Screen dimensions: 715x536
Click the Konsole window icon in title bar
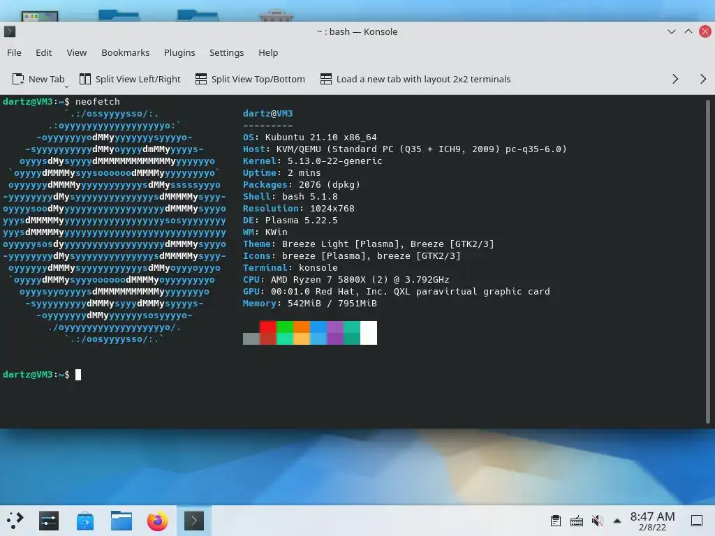point(10,31)
